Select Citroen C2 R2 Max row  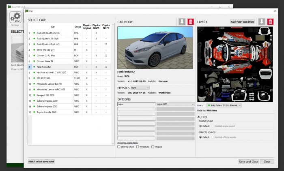coord(69,56)
